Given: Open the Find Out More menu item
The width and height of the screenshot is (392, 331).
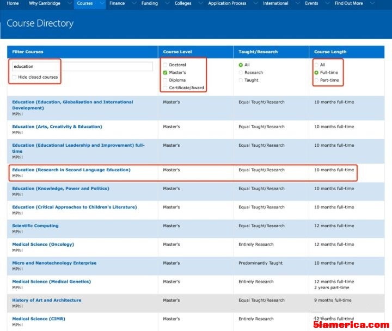Looking at the screenshot, I should (349, 3).
